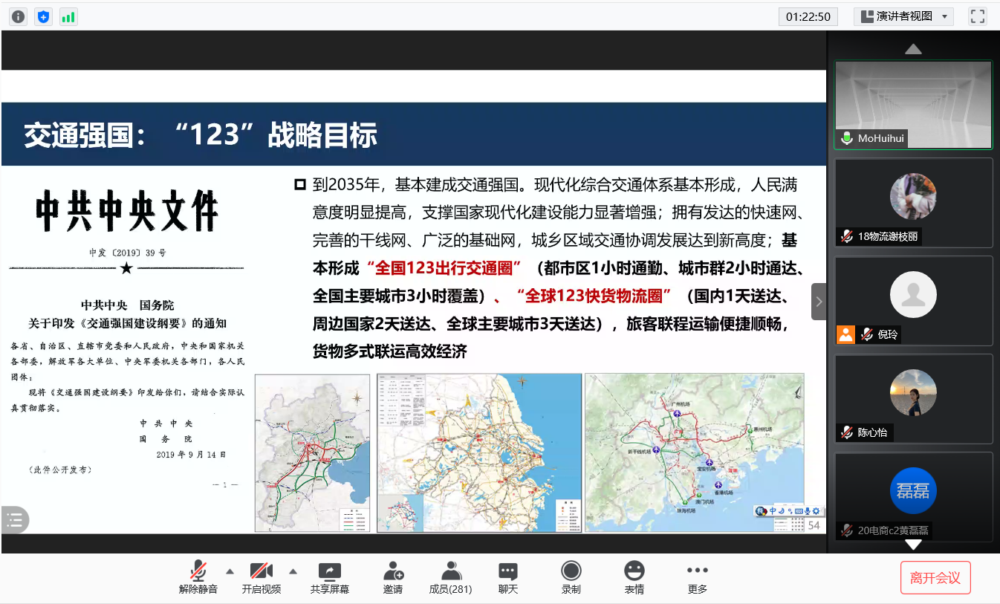Expand audio options arrow beside 解除静音
The image size is (1000, 604).
230,571
